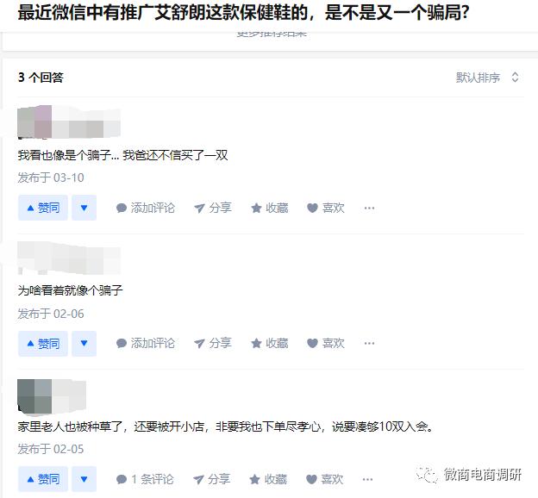538x498 pixels.
Task: Open the first answerer's blurred avatar profile
Action: click(x=34, y=121)
